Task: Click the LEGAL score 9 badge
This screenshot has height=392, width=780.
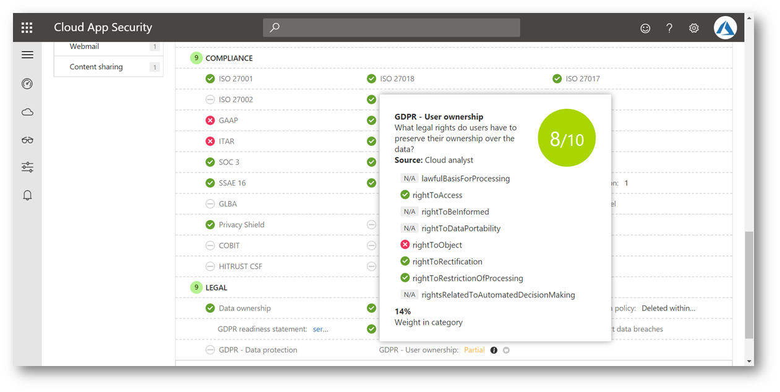Action: click(x=197, y=288)
